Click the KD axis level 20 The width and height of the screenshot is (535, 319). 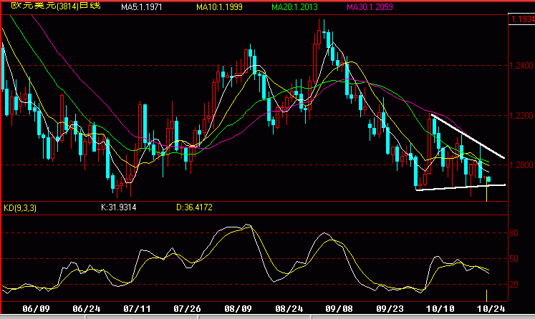(x=514, y=285)
